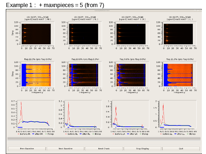Viewport: 206px width, 154px height.
Task: Click the 'flag.9.6% (pre-flag.0.0%)' title
Action: [x=133, y=59]
